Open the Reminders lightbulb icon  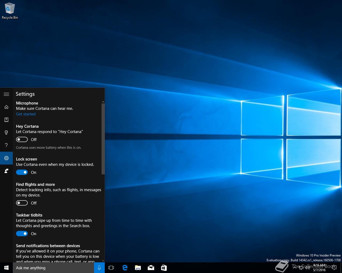pyautogui.click(x=6, y=133)
